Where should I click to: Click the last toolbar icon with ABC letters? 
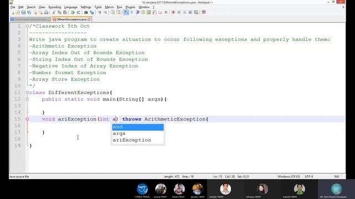point(204,12)
